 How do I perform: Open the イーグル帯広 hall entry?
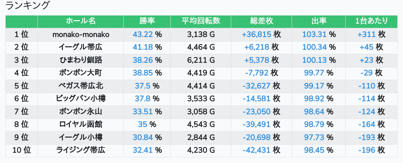pyautogui.click(x=81, y=47)
